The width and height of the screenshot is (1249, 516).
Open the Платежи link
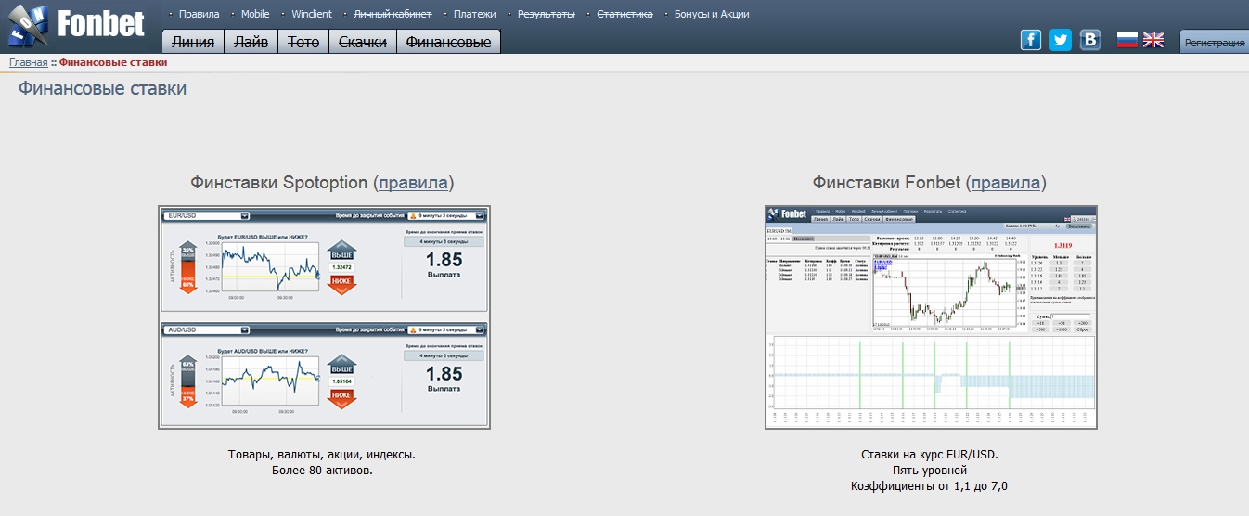click(x=475, y=14)
